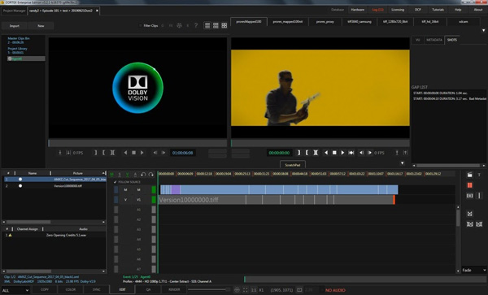Step one frame forward in record viewer
This screenshot has width=488, height=295.
click(369, 153)
